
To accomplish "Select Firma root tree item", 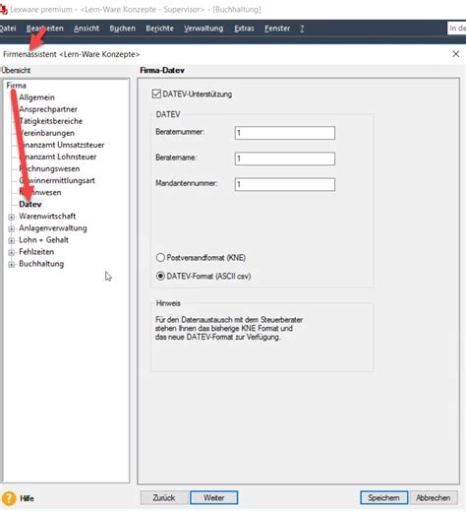I will [x=16, y=86].
